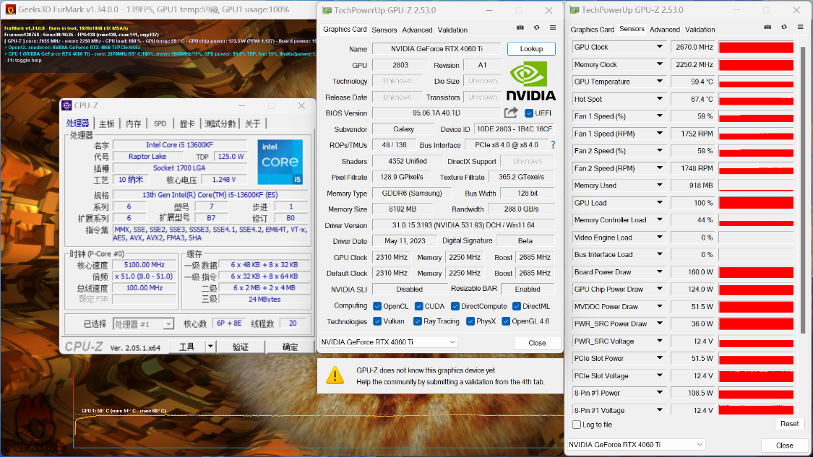Viewport: 813px width, 457px height.
Task: Toggle the OpenGL 4.6 checkbox
Action: (506, 321)
